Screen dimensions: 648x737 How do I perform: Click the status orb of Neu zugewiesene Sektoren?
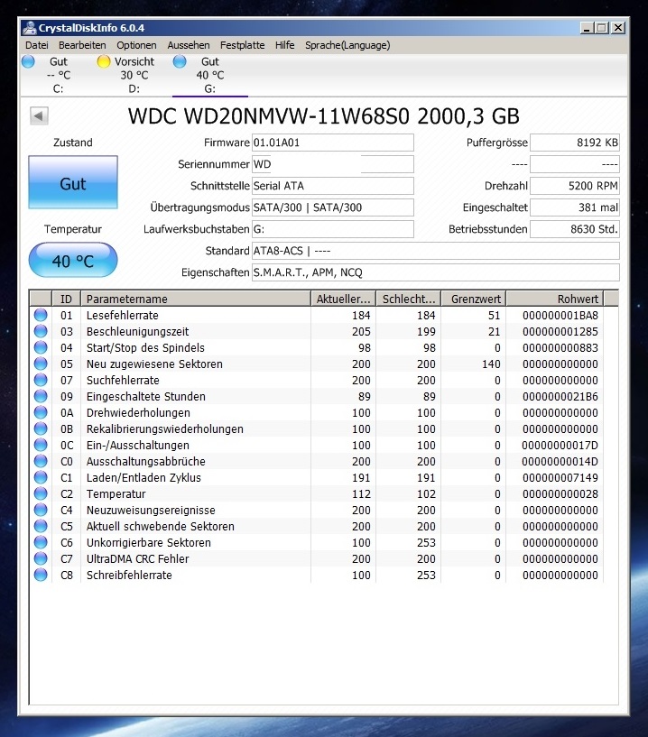[x=41, y=364]
